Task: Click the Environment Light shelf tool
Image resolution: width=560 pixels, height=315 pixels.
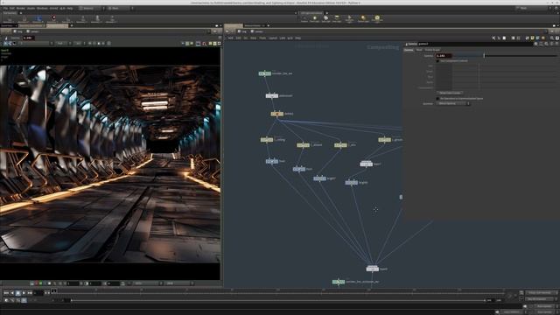Action: tap(377, 18)
